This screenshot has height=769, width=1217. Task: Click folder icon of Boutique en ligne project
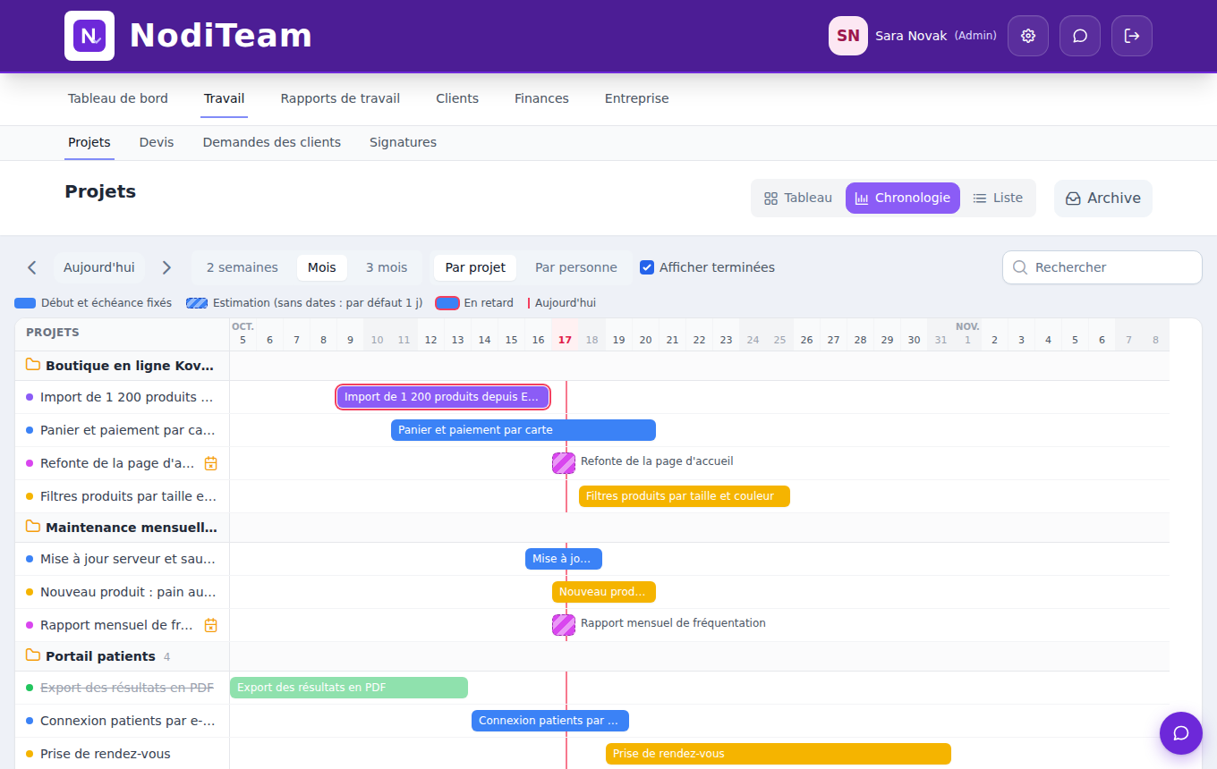(x=33, y=365)
